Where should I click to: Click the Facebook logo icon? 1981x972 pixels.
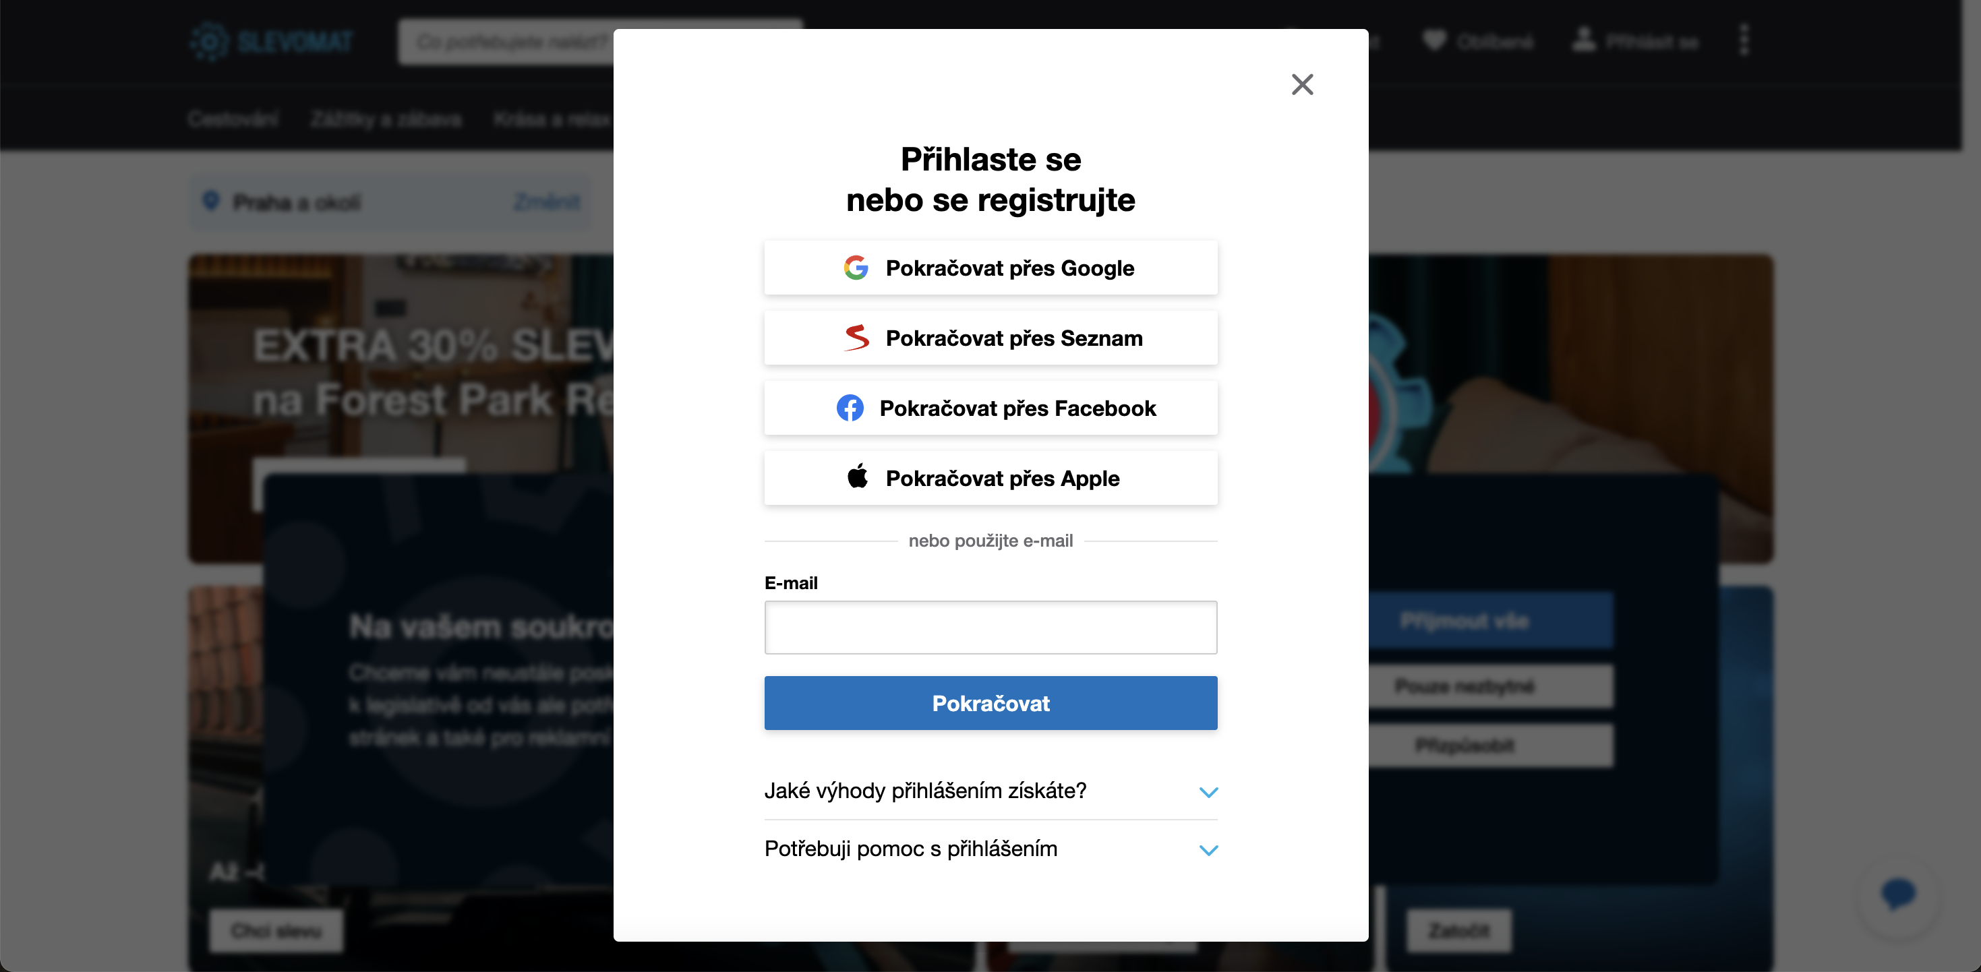(x=850, y=408)
